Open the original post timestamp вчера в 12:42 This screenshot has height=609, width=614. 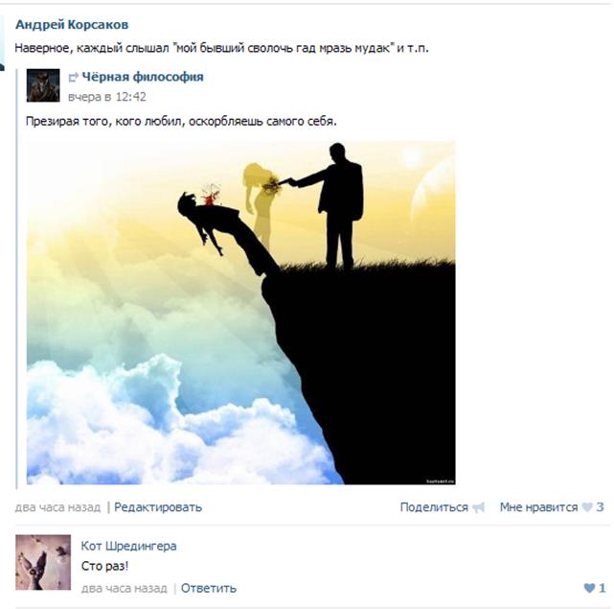click(107, 97)
